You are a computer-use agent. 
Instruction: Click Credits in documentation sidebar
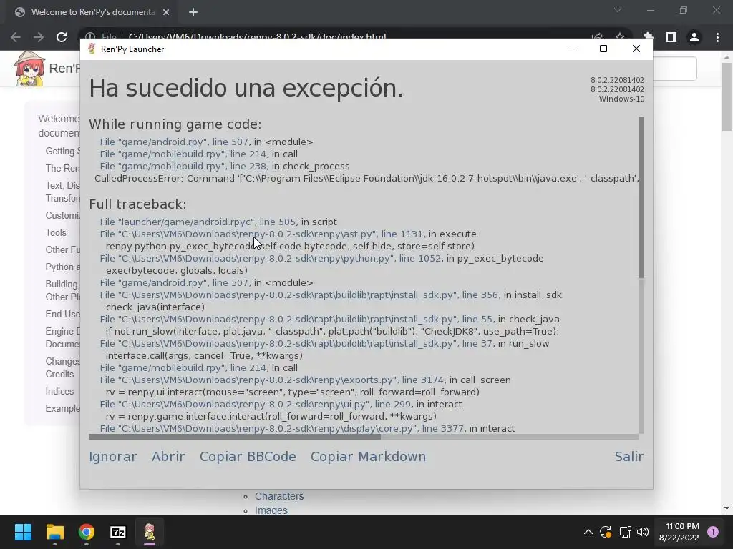59,374
